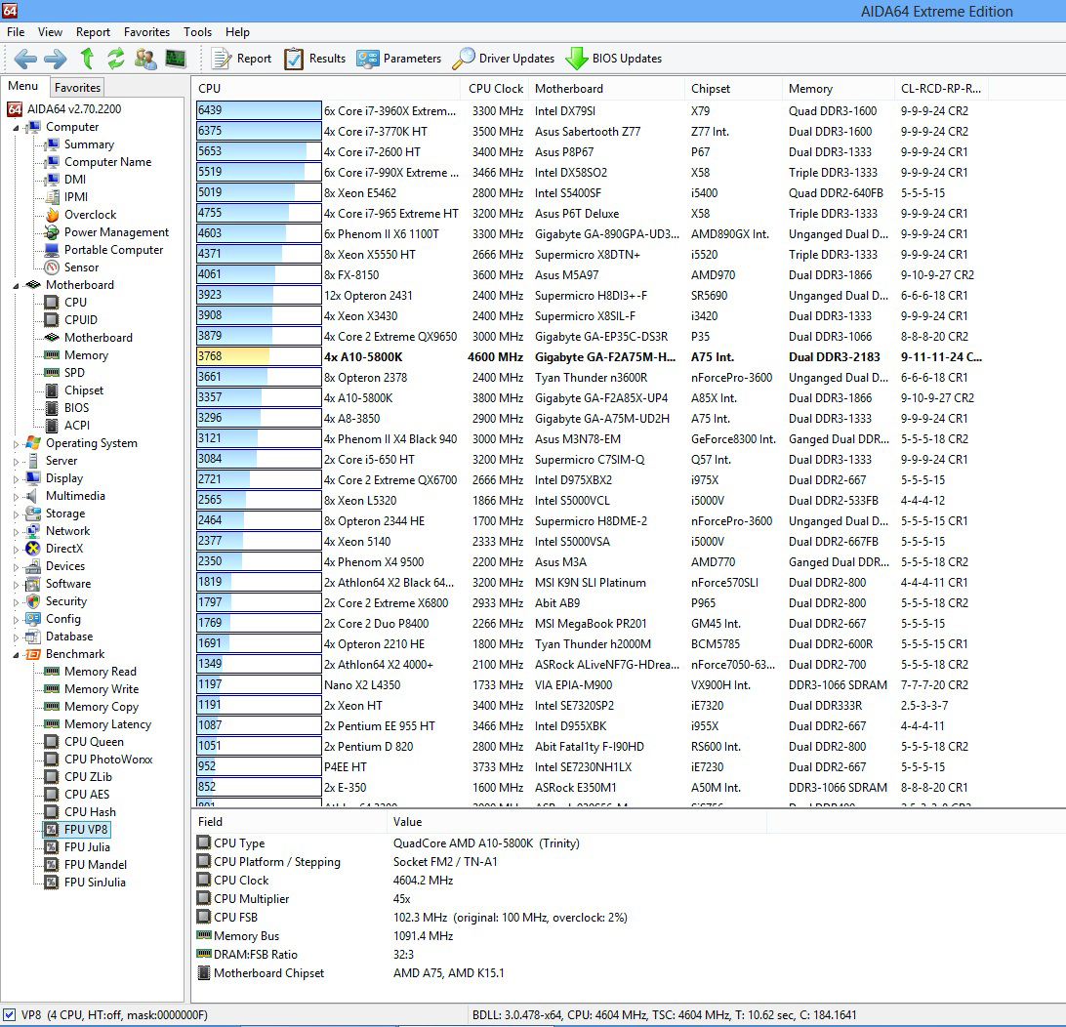Click the CPU Multiplier 45x value
This screenshot has width=1066, height=1027.
pyautogui.click(x=402, y=899)
